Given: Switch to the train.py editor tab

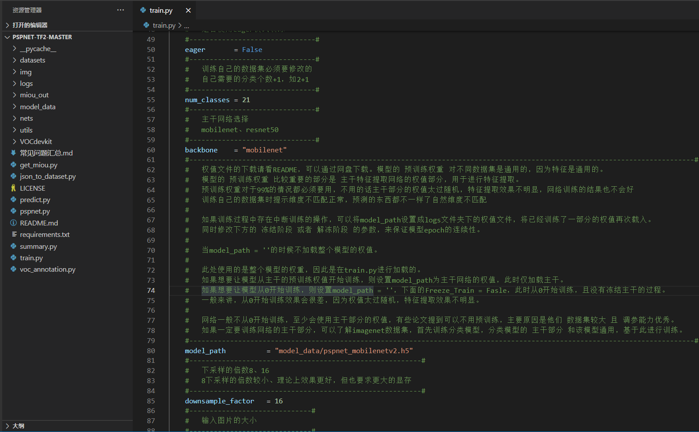Looking at the screenshot, I should (161, 10).
